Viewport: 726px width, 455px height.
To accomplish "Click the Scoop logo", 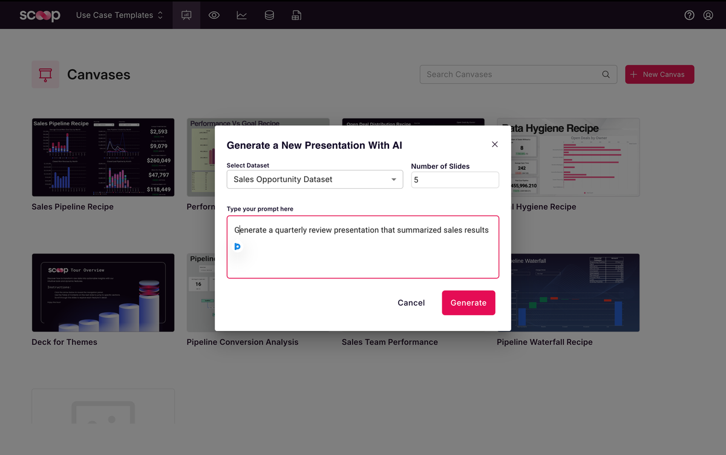I will click(40, 15).
